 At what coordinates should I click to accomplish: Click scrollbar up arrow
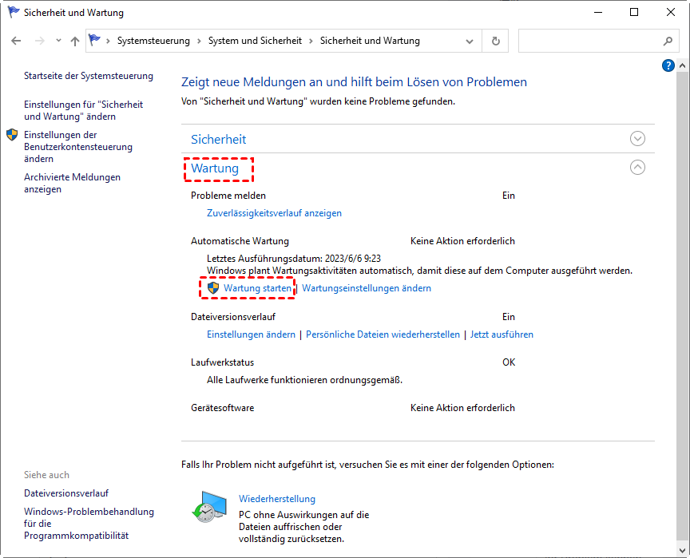tap(682, 65)
